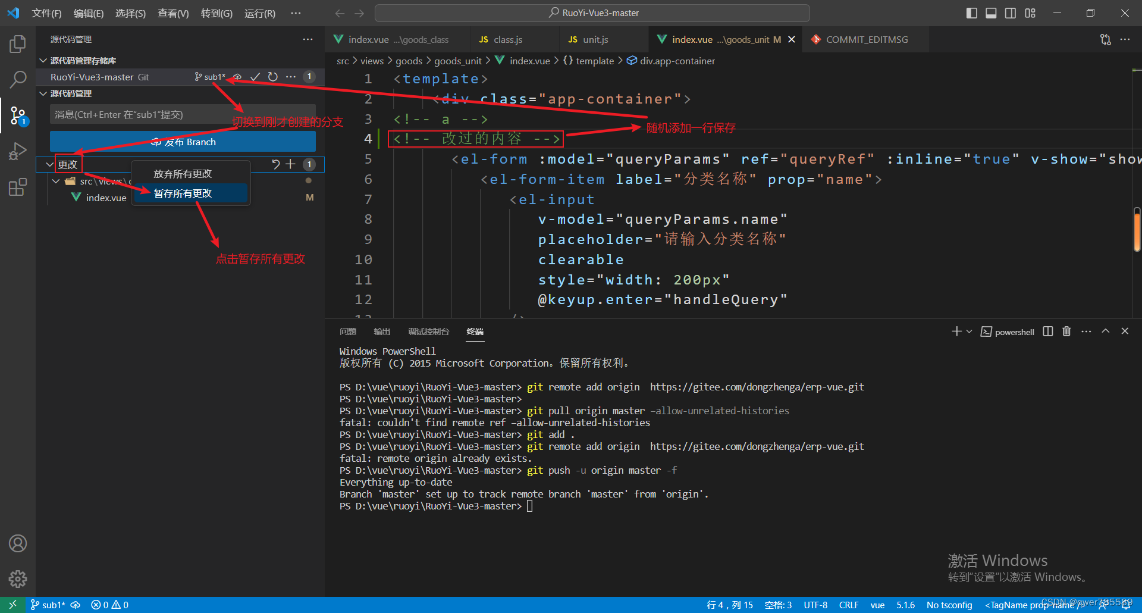1142x613 pixels.
Task: Click errors and warnings counter in status bar
Action: (x=109, y=605)
